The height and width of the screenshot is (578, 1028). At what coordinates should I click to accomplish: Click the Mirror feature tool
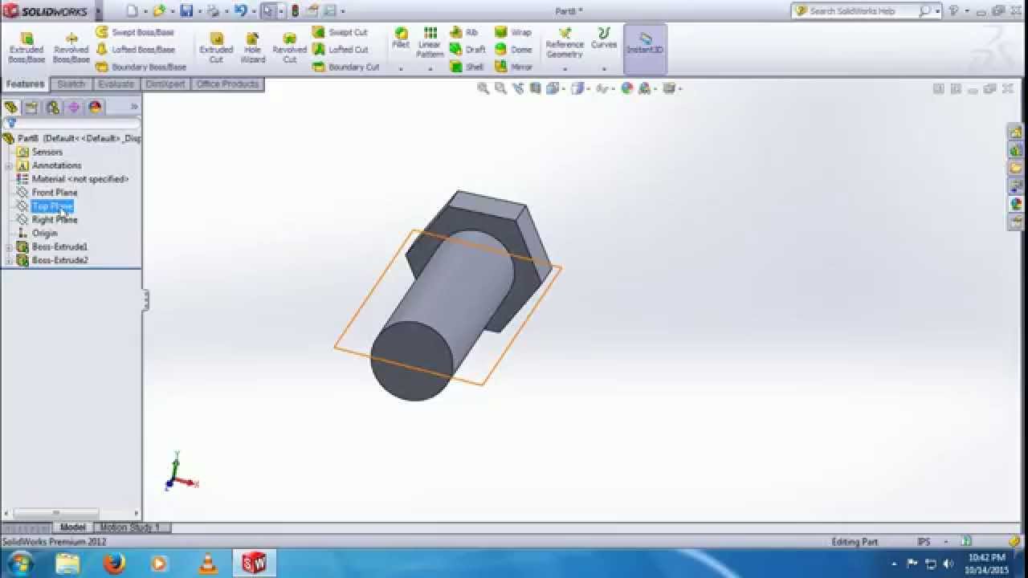point(514,67)
